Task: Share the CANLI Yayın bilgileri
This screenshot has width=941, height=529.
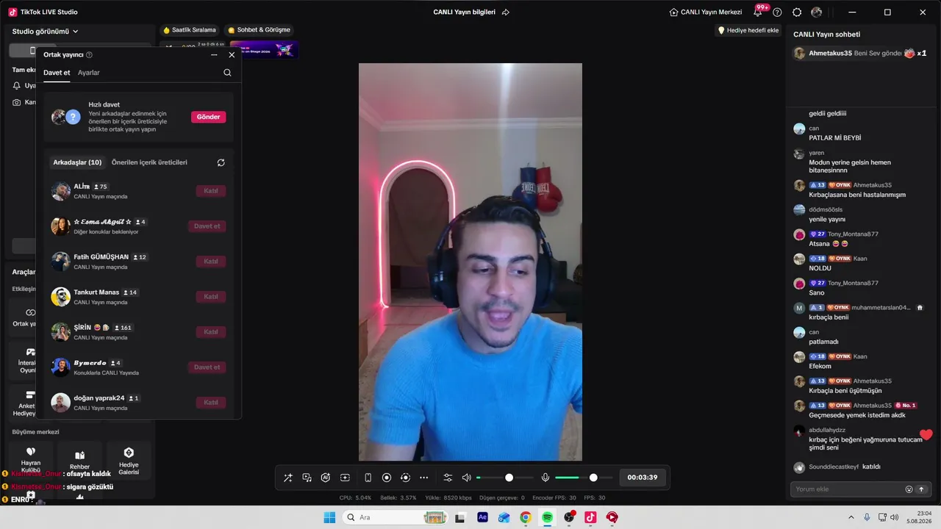Action: click(x=506, y=12)
